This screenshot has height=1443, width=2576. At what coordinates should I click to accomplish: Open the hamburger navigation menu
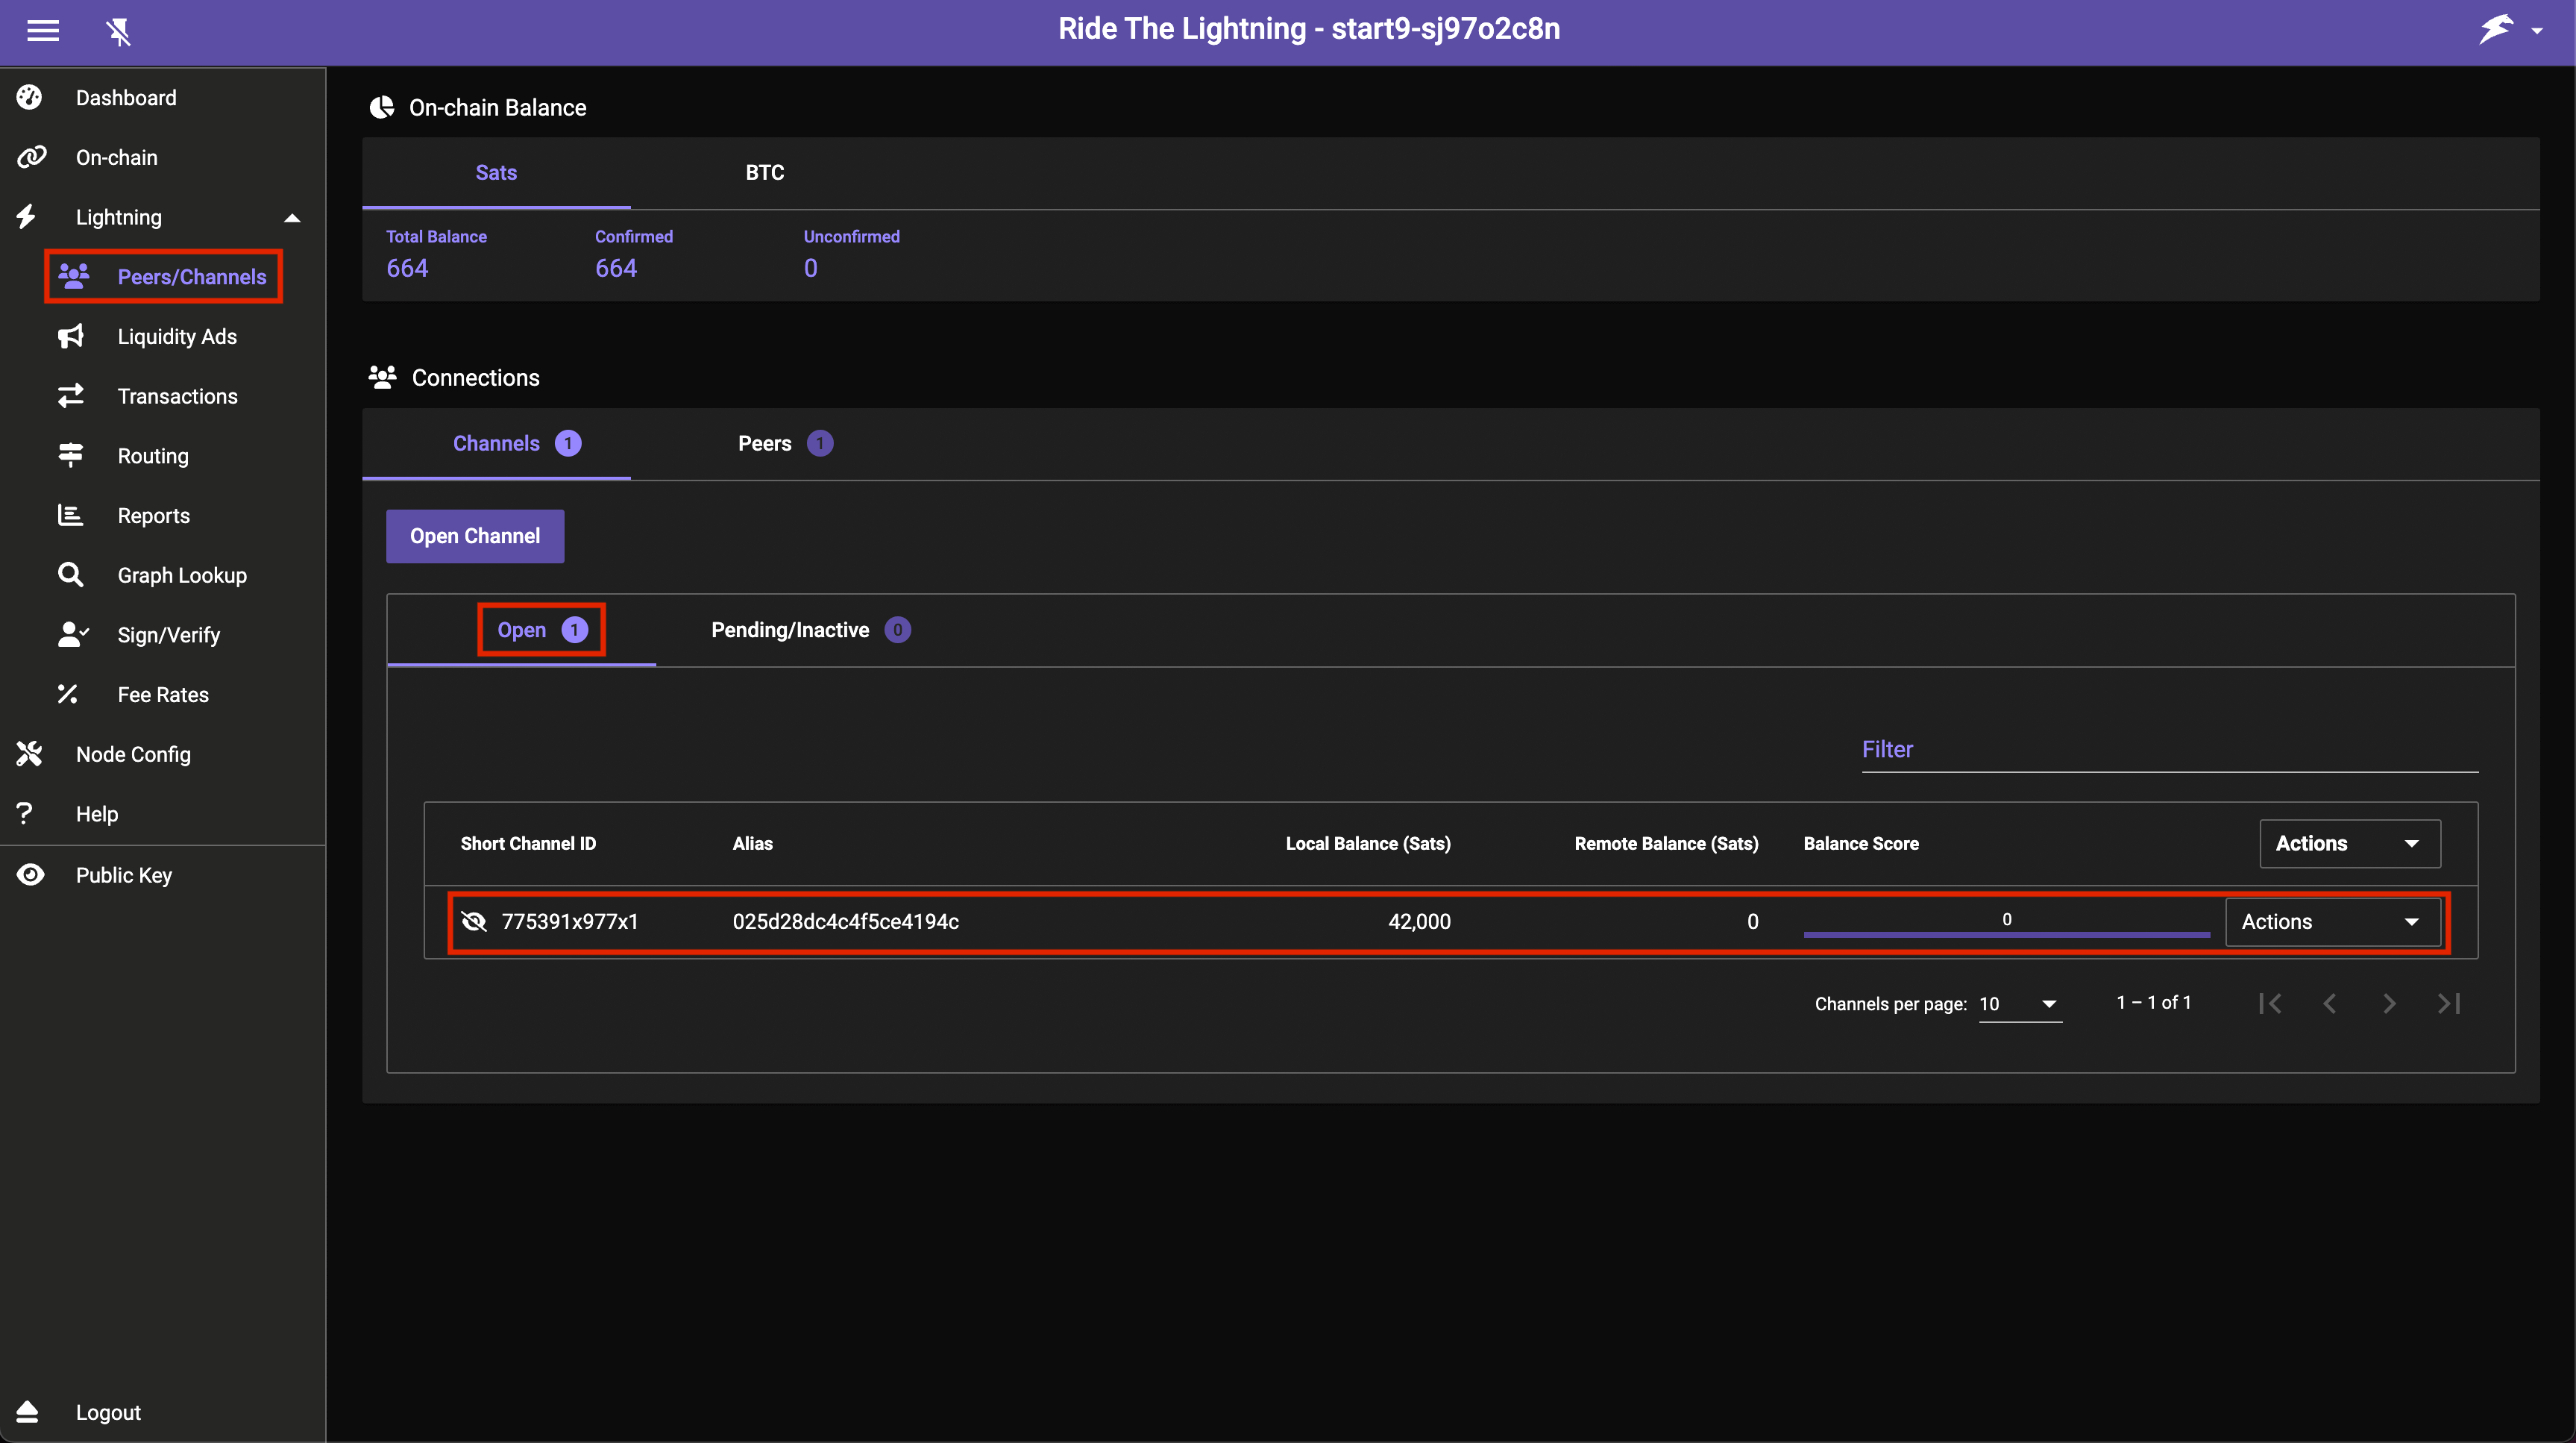pos(43,31)
